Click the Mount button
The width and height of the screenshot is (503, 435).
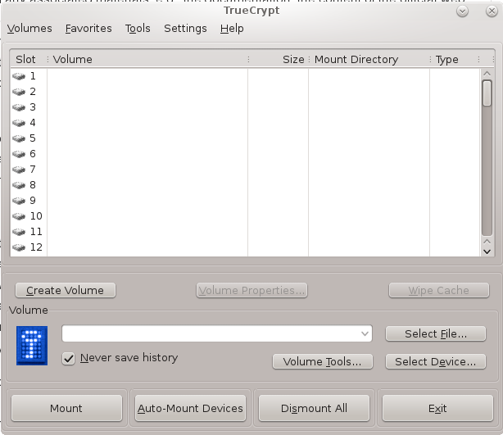click(x=66, y=408)
